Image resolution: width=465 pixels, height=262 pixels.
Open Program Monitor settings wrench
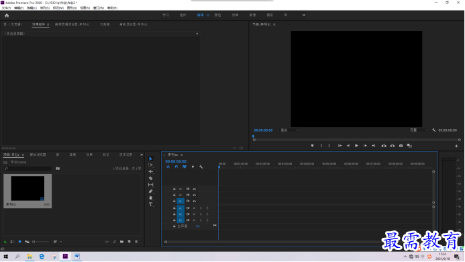click(434, 130)
